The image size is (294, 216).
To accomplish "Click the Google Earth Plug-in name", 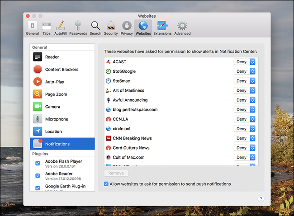I will [65, 186].
